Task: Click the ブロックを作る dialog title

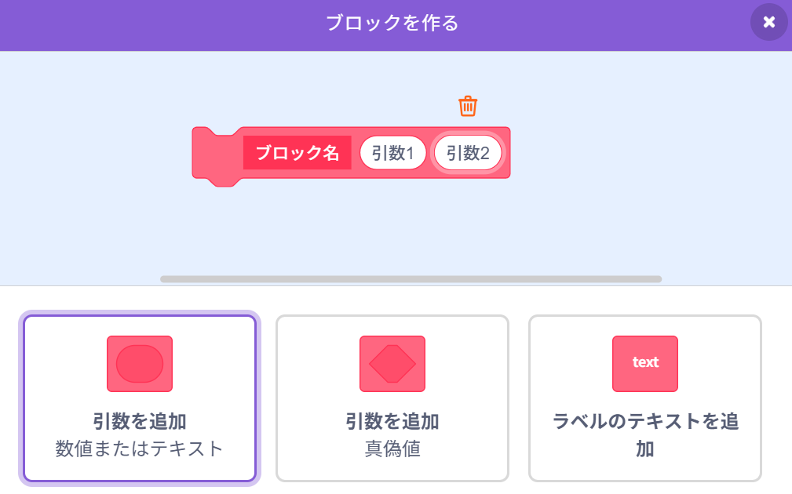Action: coord(392,23)
